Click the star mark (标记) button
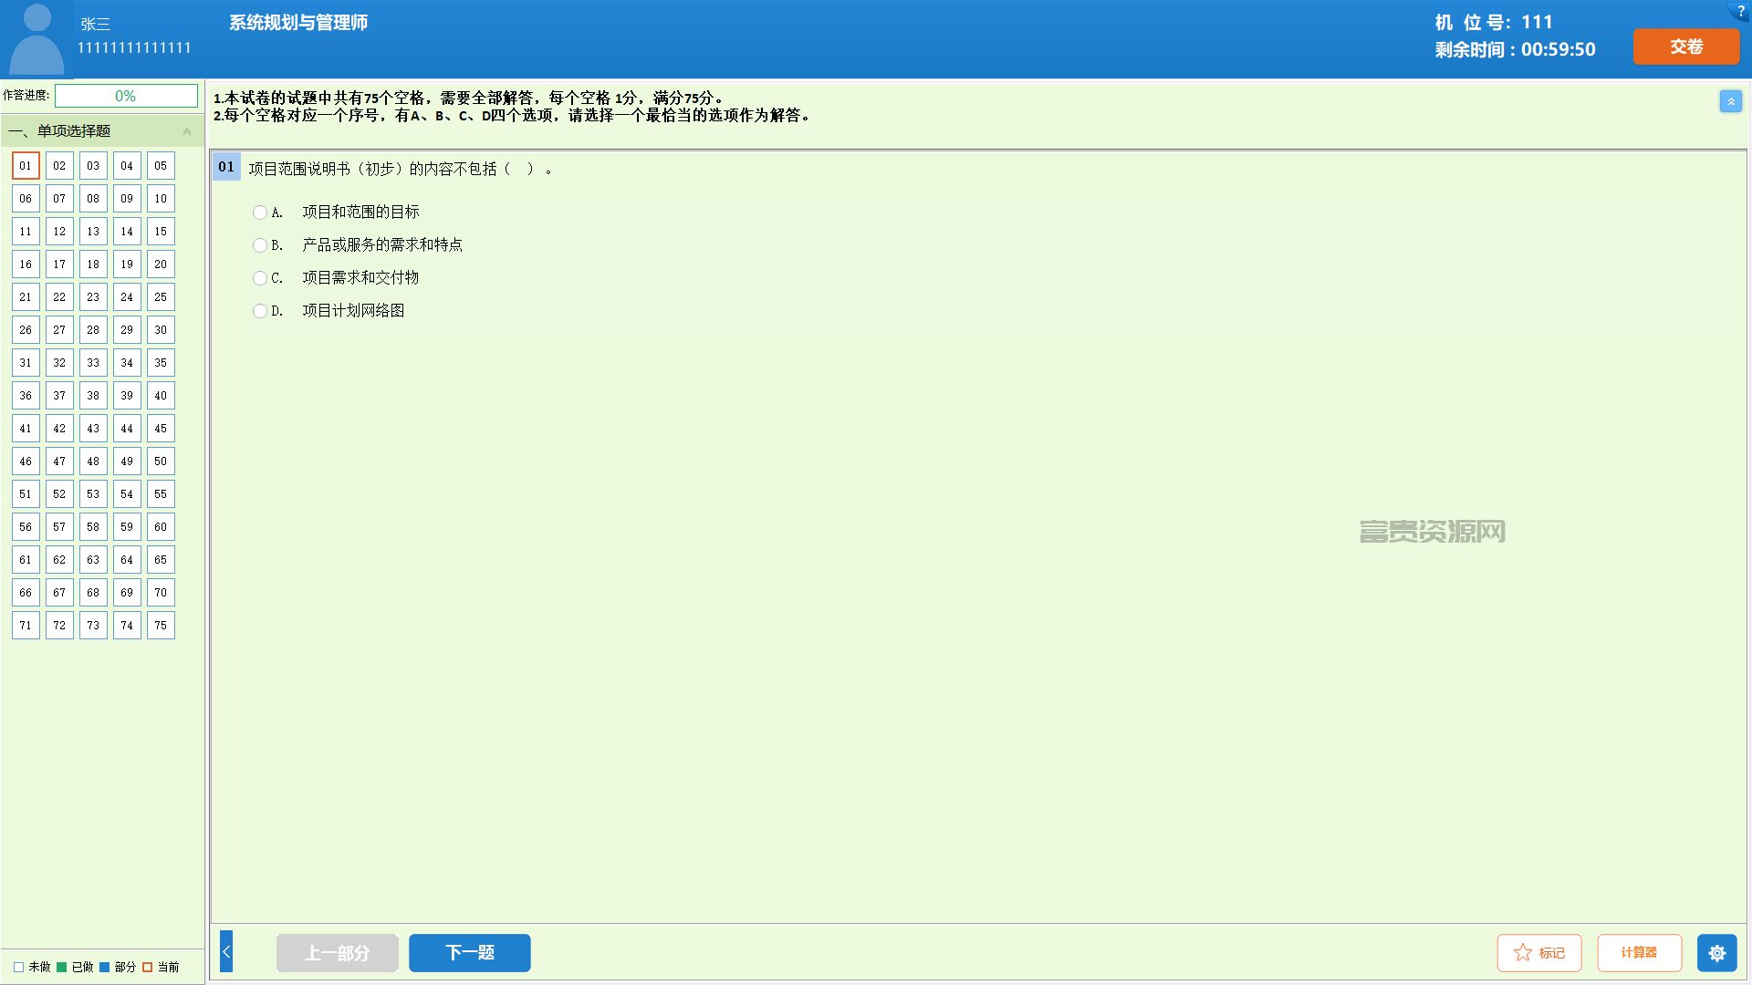This screenshot has width=1752, height=985. tap(1539, 953)
